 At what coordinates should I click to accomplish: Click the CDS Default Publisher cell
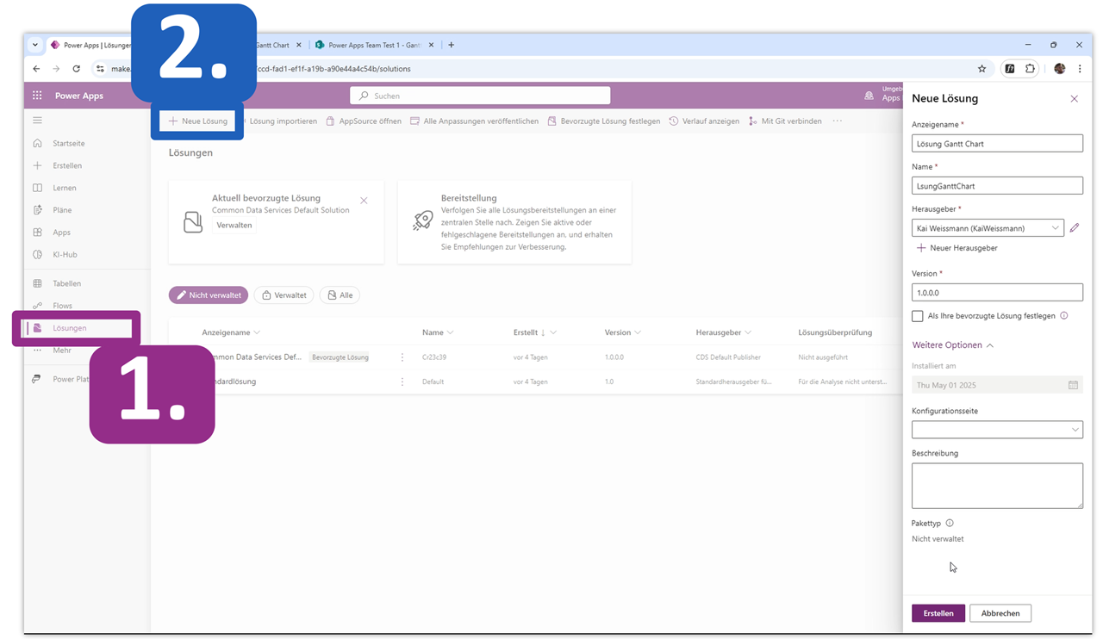[728, 357]
